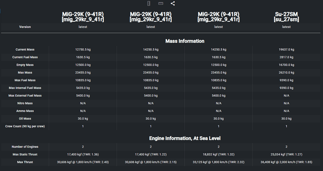Select the Current Mass row label
Image resolution: width=323 pixels, height=171 pixels.
click(x=25, y=50)
